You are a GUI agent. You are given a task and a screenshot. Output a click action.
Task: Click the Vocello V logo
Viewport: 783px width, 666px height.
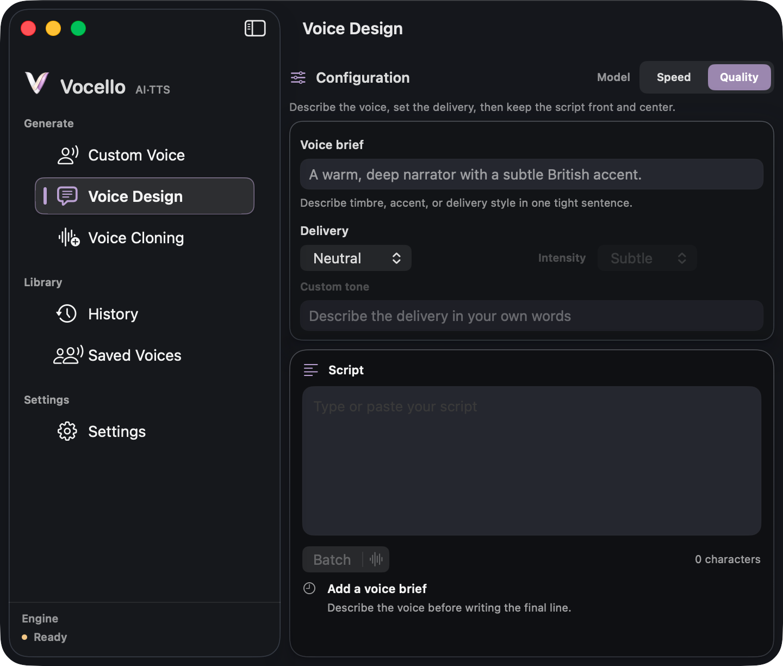tap(37, 83)
